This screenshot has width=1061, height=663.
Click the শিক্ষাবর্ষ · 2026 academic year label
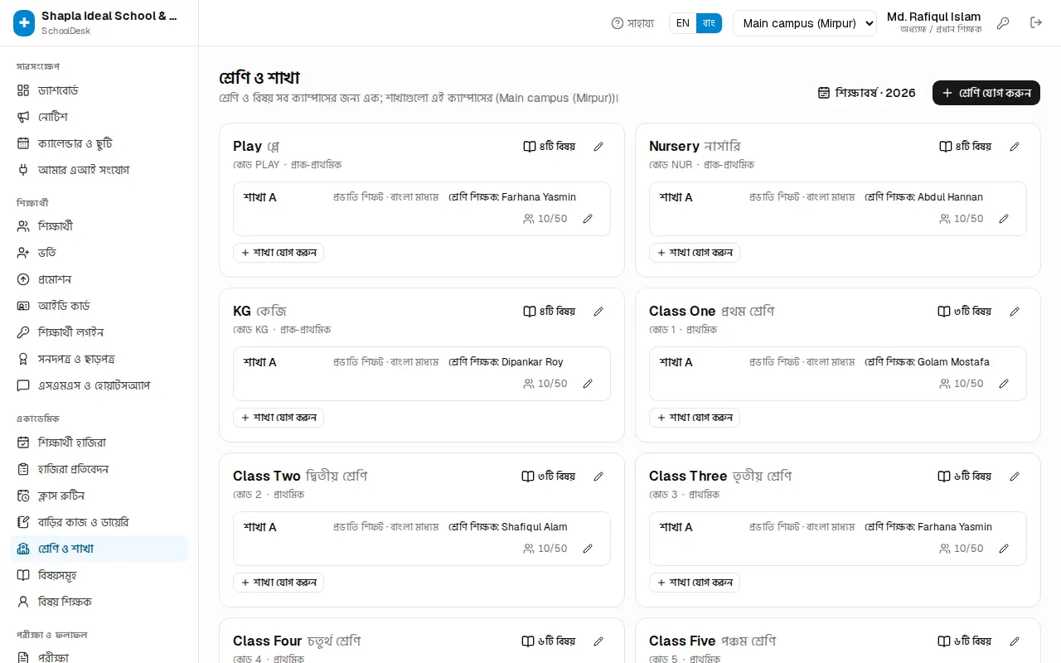click(867, 93)
